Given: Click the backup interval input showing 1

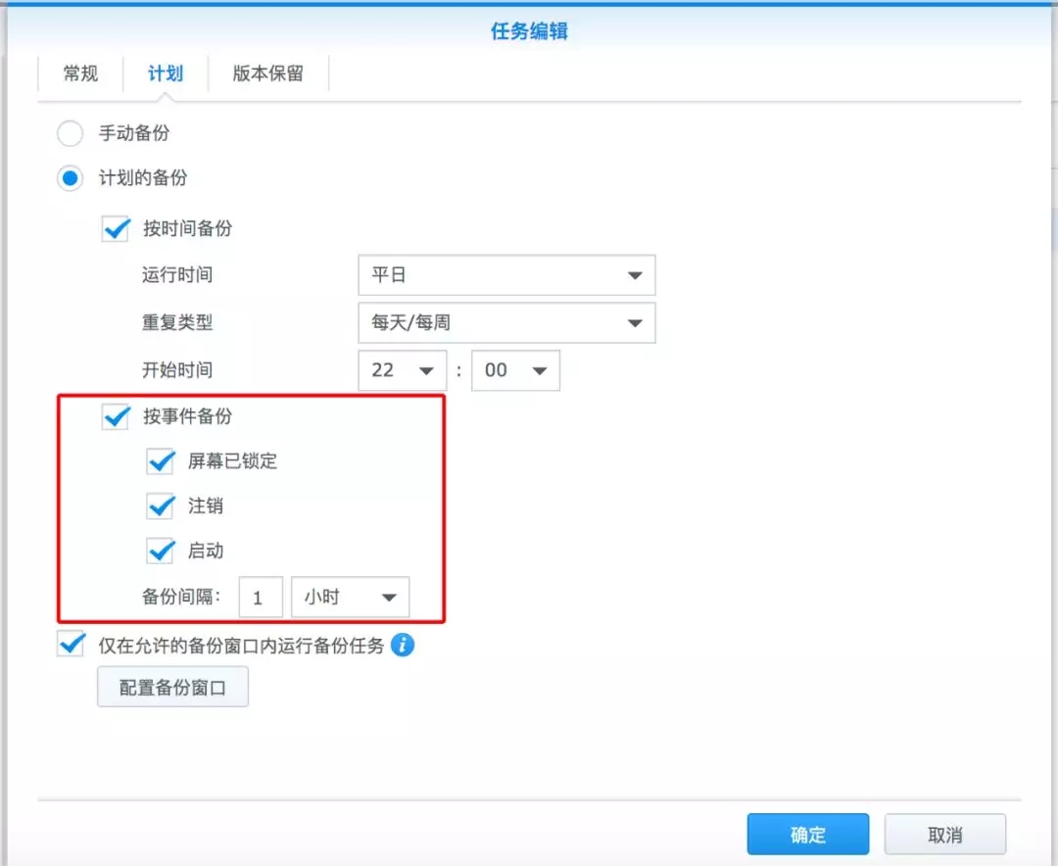Looking at the screenshot, I should coord(261,597).
